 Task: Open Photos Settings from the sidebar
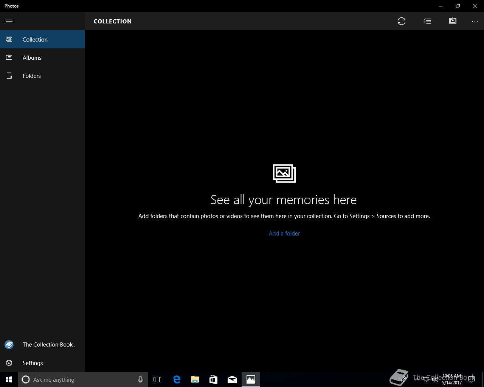[x=42, y=363]
